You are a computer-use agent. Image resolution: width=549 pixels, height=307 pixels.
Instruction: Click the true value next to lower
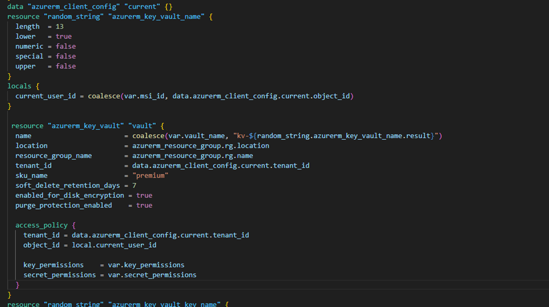[64, 37]
